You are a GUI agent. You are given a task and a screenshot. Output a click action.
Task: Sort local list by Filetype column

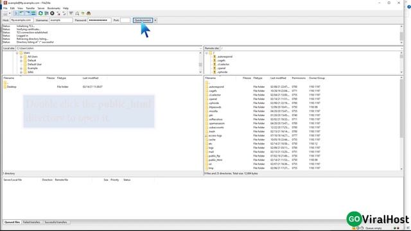click(62, 78)
